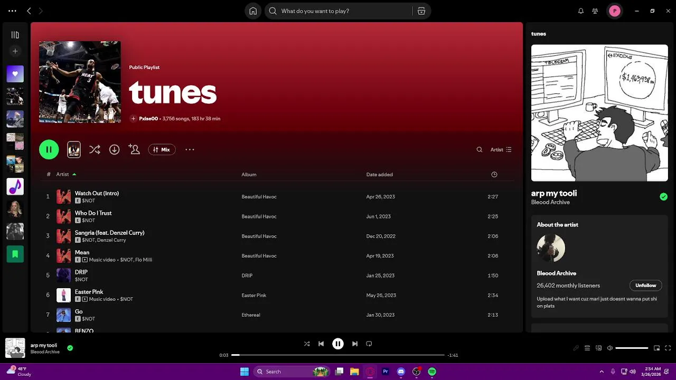Open Friend Activity icon in top bar
This screenshot has width=676, height=380.
[x=595, y=11]
